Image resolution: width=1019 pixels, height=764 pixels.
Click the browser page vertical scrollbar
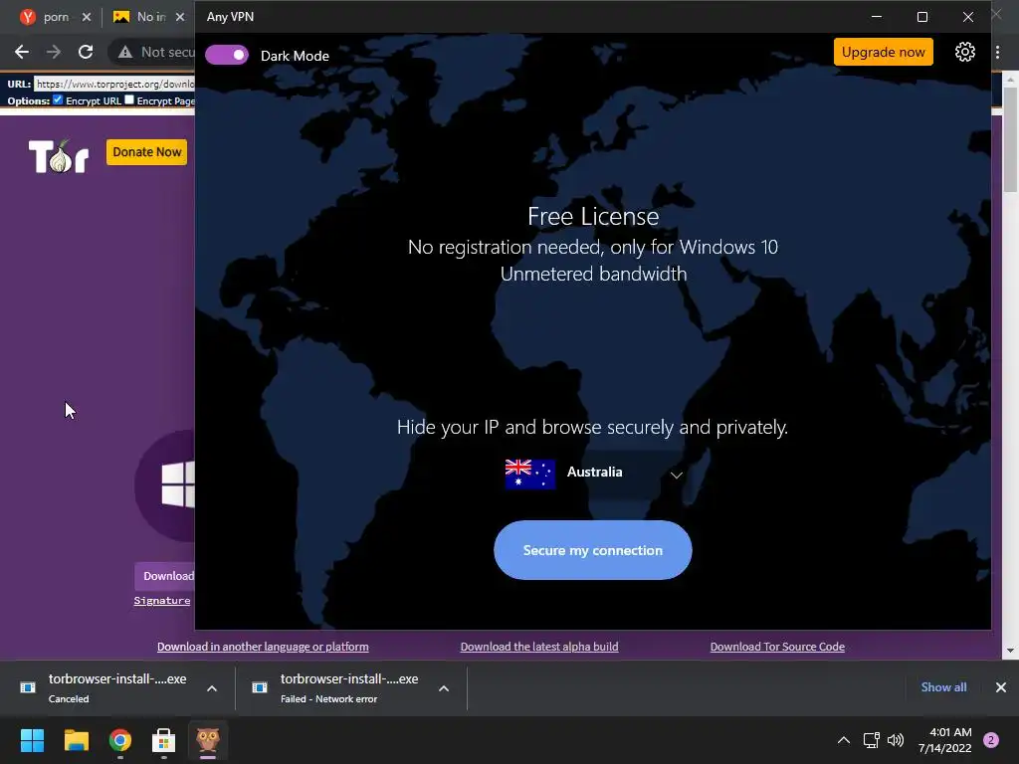point(1010,139)
